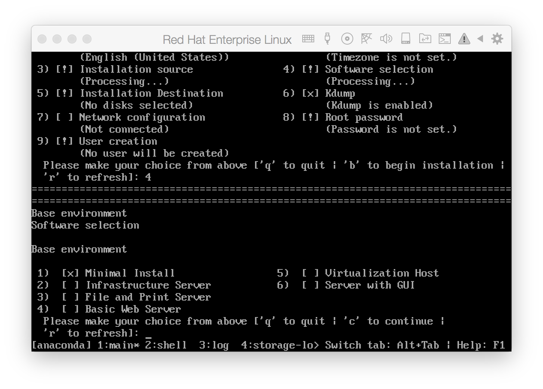
Task: Click '(No disks selected)' status text
Action: tap(136, 105)
